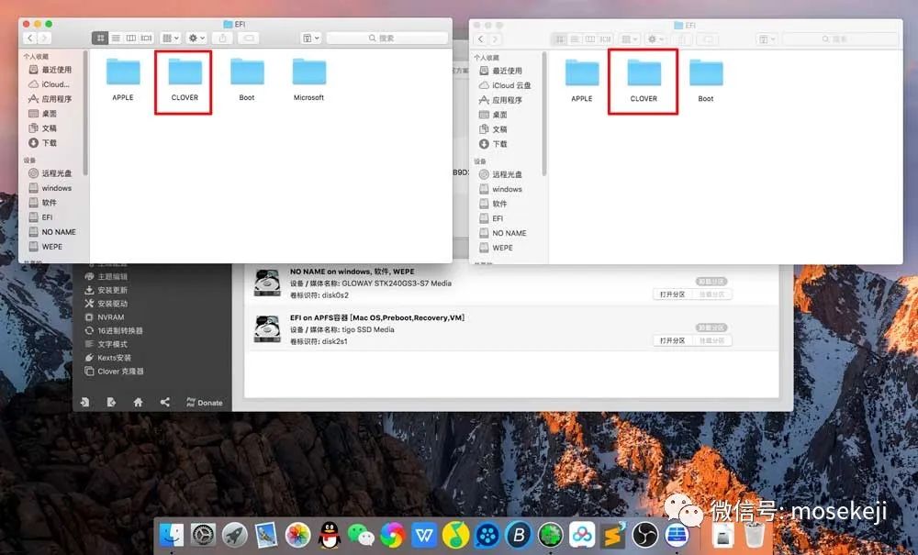The image size is (918, 555).
Task: Open gear action menu in left Finder window
Action: (196, 38)
